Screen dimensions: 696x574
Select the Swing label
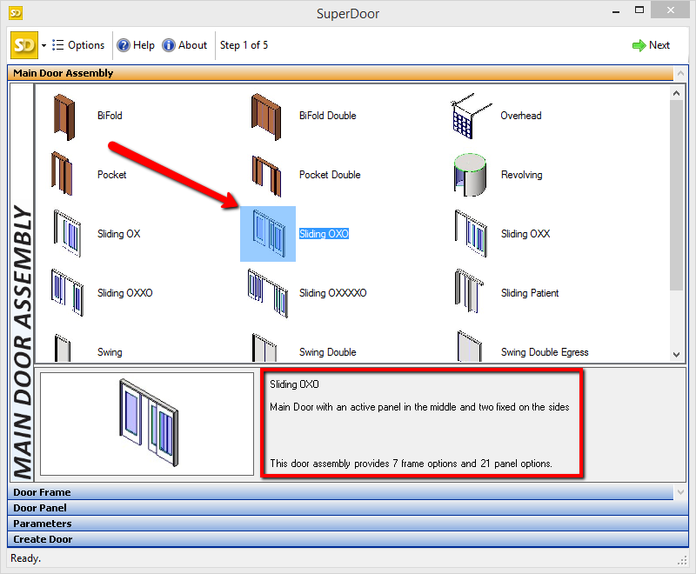(110, 352)
